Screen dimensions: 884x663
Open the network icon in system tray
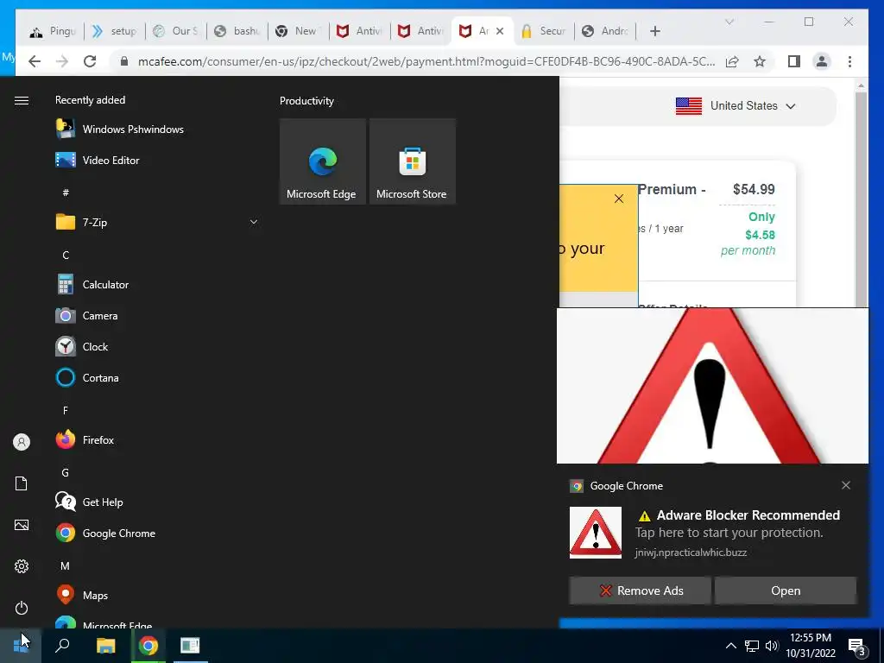point(752,646)
